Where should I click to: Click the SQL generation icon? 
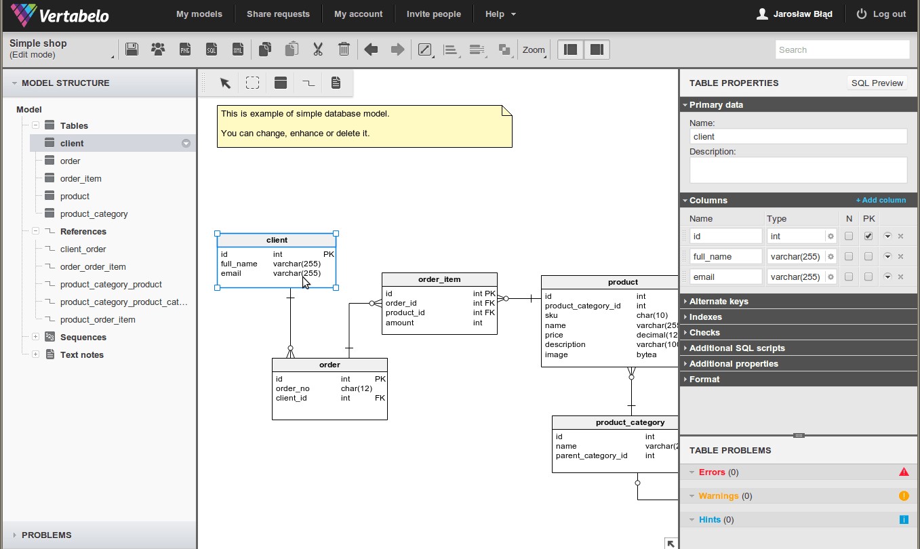click(x=211, y=49)
